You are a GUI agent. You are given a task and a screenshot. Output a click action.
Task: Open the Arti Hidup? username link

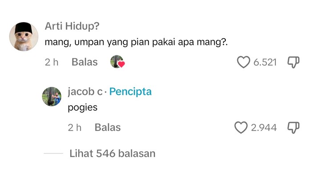coord(72,26)
